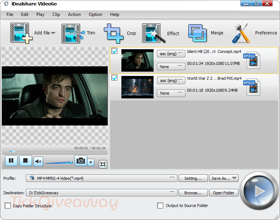Enable Output to Source Folder
280x220 pixels.
(160, 206)
